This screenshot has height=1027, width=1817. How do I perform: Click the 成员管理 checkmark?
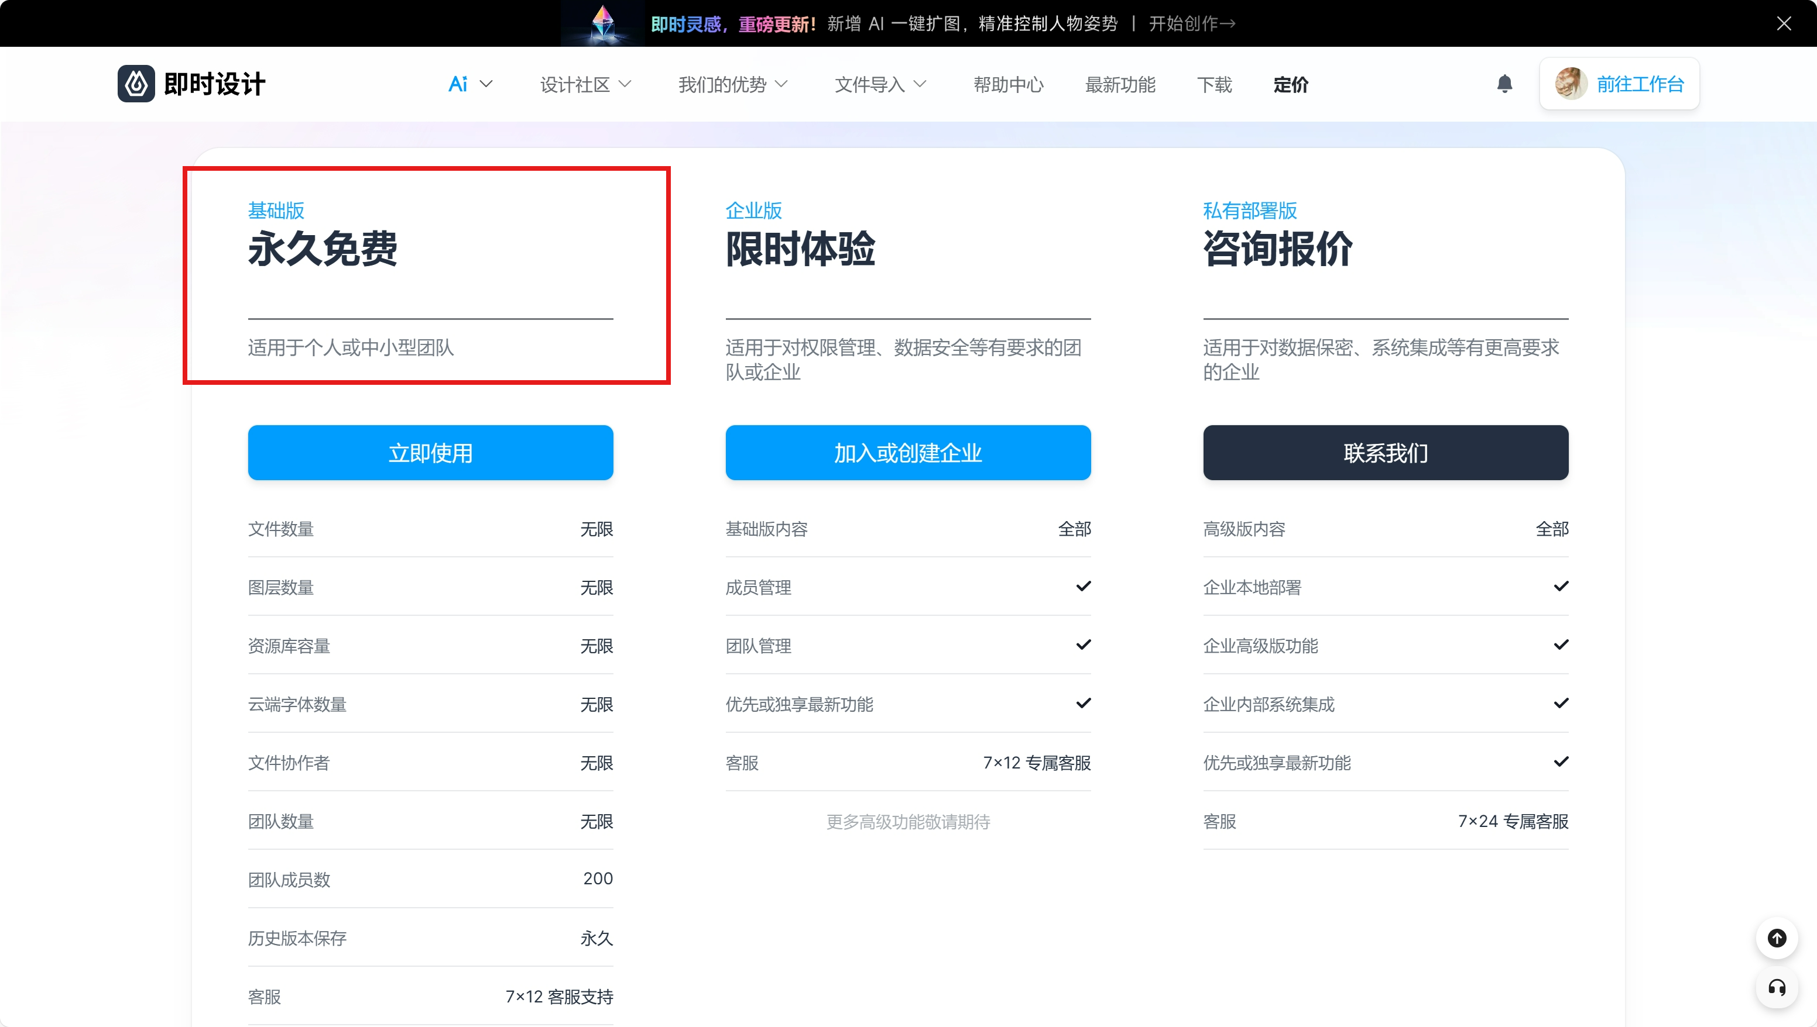pyautogui.click(x=1084, y=586)
